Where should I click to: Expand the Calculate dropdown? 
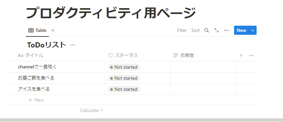click(x=92, y=110)
